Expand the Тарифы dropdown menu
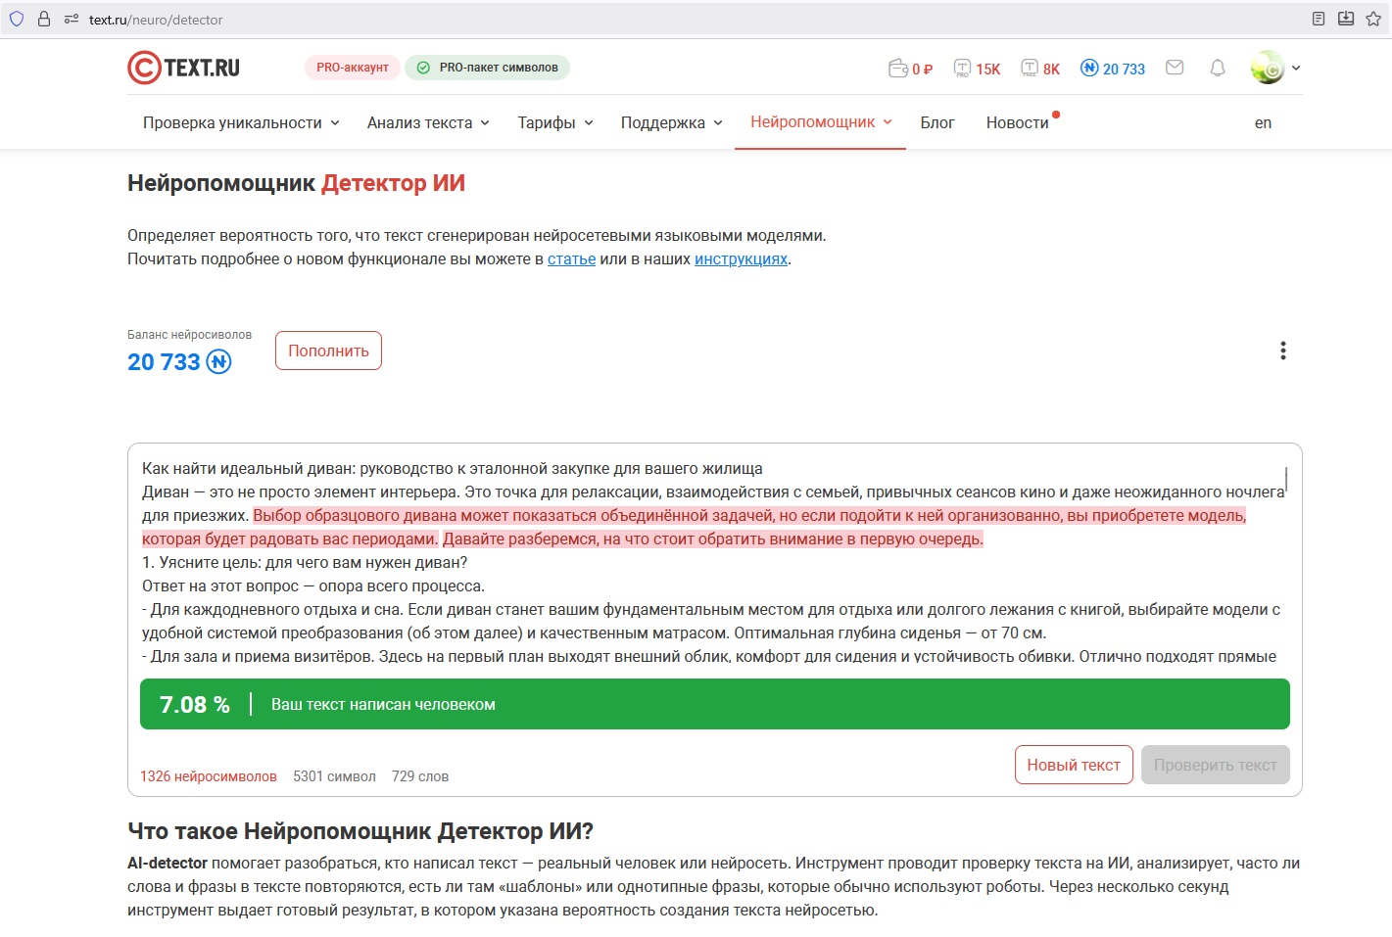 click(x=555, y=122)
